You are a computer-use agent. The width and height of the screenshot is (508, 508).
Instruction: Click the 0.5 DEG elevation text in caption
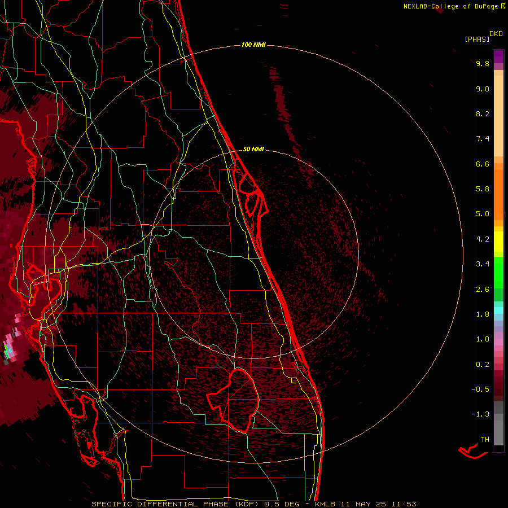pyautogui.click(x=283, y=504)
